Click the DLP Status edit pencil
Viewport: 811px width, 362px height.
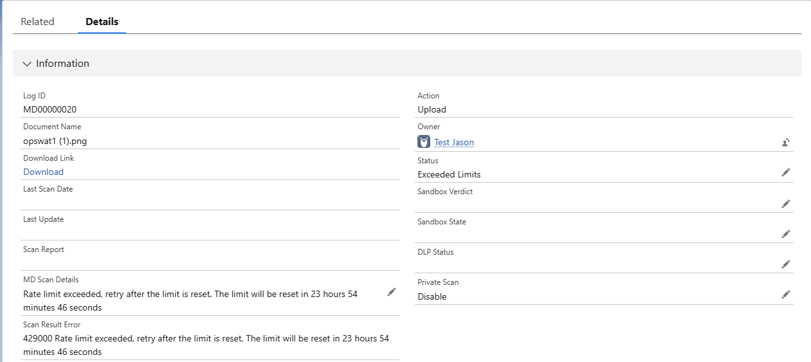785,264
